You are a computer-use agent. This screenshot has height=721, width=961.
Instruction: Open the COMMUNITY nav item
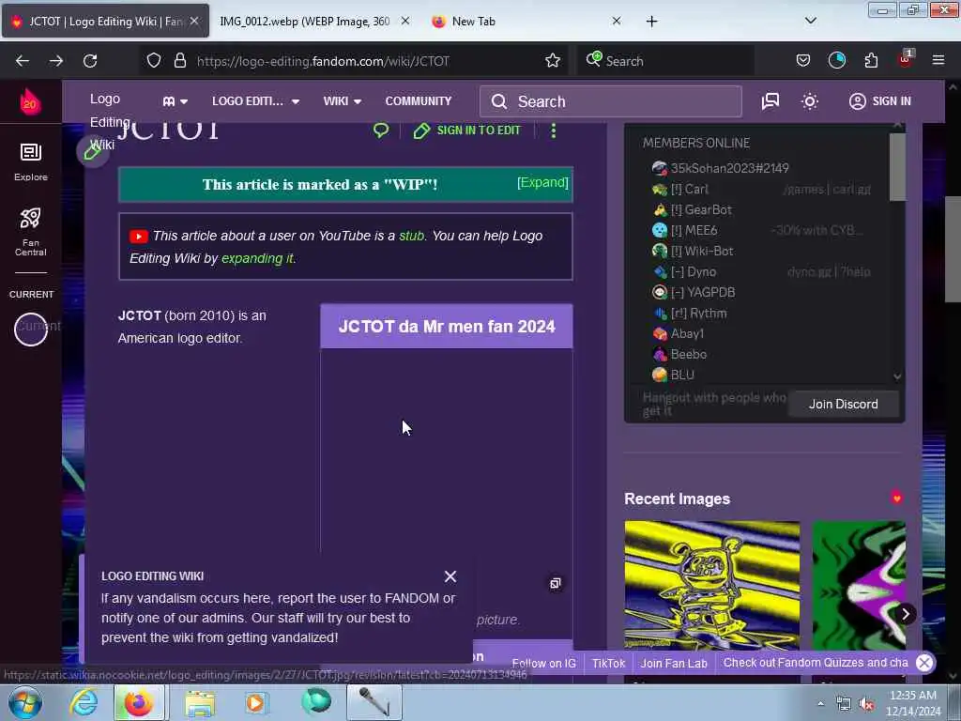[x=418, y=101]
